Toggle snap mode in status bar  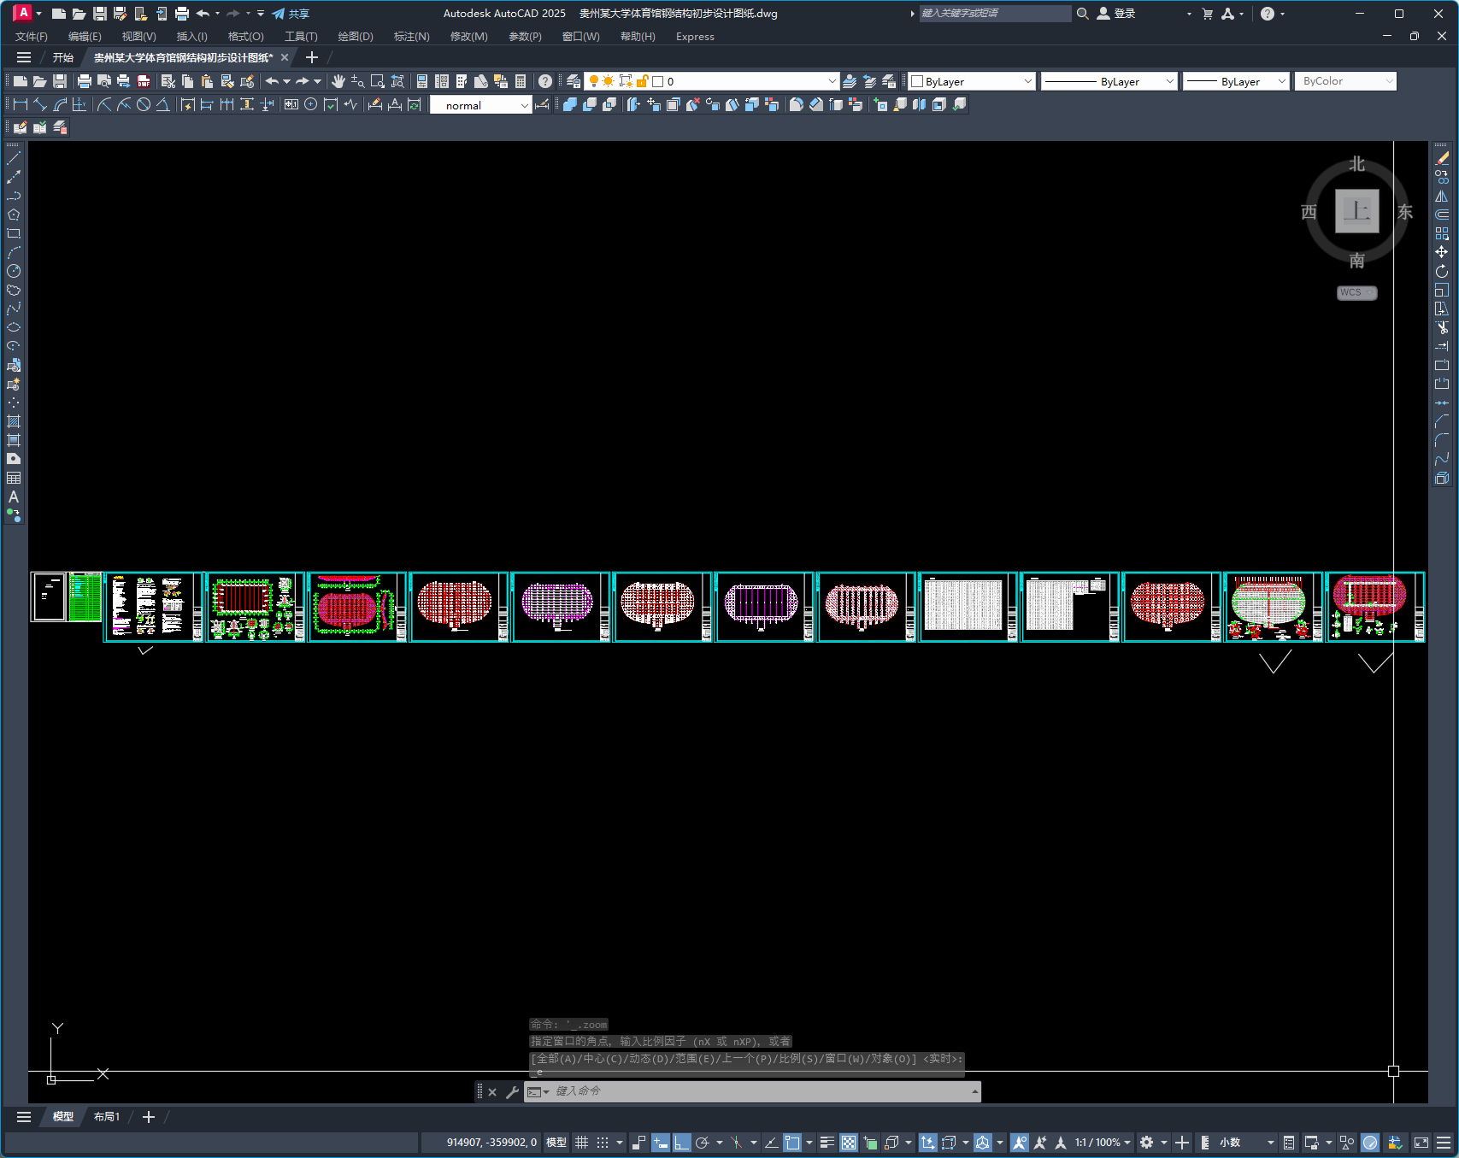click(x=603, y=1143)
